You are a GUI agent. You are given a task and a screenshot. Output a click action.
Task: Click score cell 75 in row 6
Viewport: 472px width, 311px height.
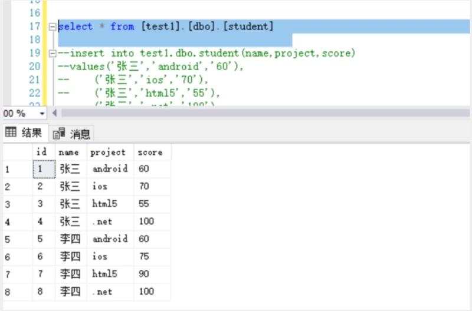pos(152,257)
